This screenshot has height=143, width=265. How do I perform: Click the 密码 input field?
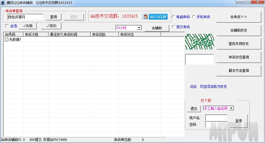216,125
